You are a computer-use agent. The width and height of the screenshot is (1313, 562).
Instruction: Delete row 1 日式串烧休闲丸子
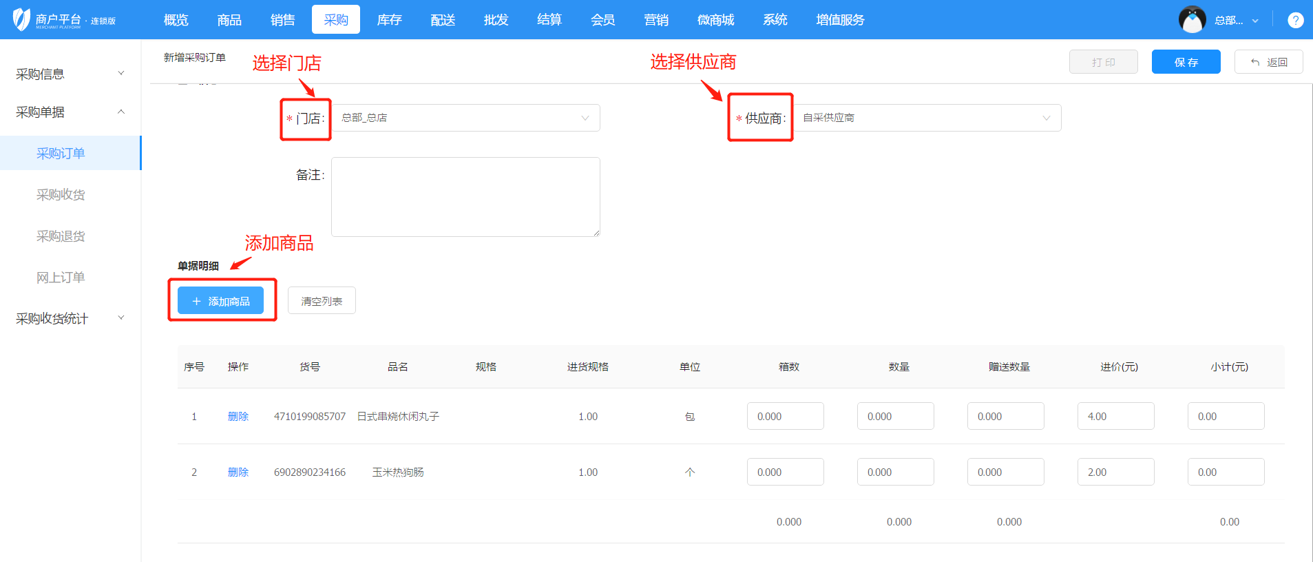pos(238,417)
